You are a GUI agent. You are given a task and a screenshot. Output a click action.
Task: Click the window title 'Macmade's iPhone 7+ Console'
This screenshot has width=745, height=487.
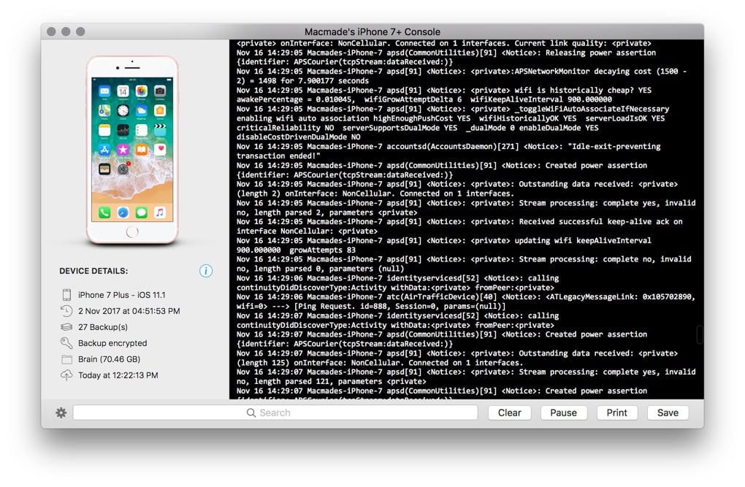coord(372,31)
